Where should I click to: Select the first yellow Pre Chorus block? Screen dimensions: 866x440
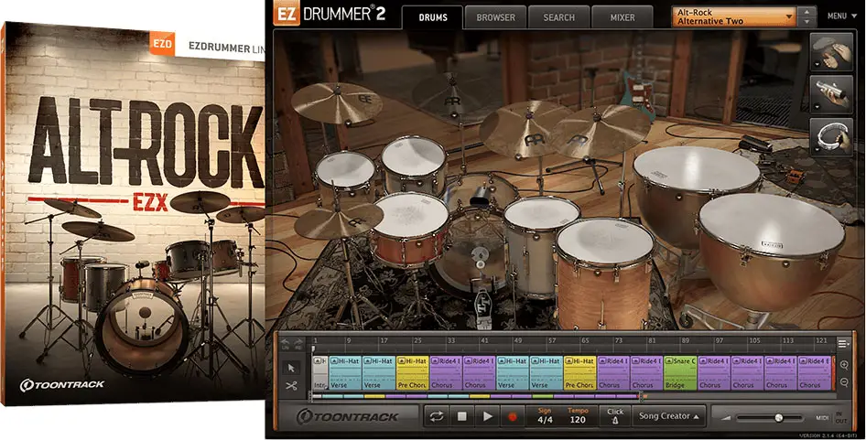tap(413, 372)
